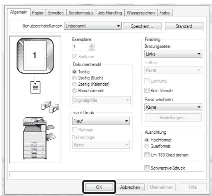Click the printer machine illustration
The height and width of the screenshot is (196, 212).
tap(39, 138)
